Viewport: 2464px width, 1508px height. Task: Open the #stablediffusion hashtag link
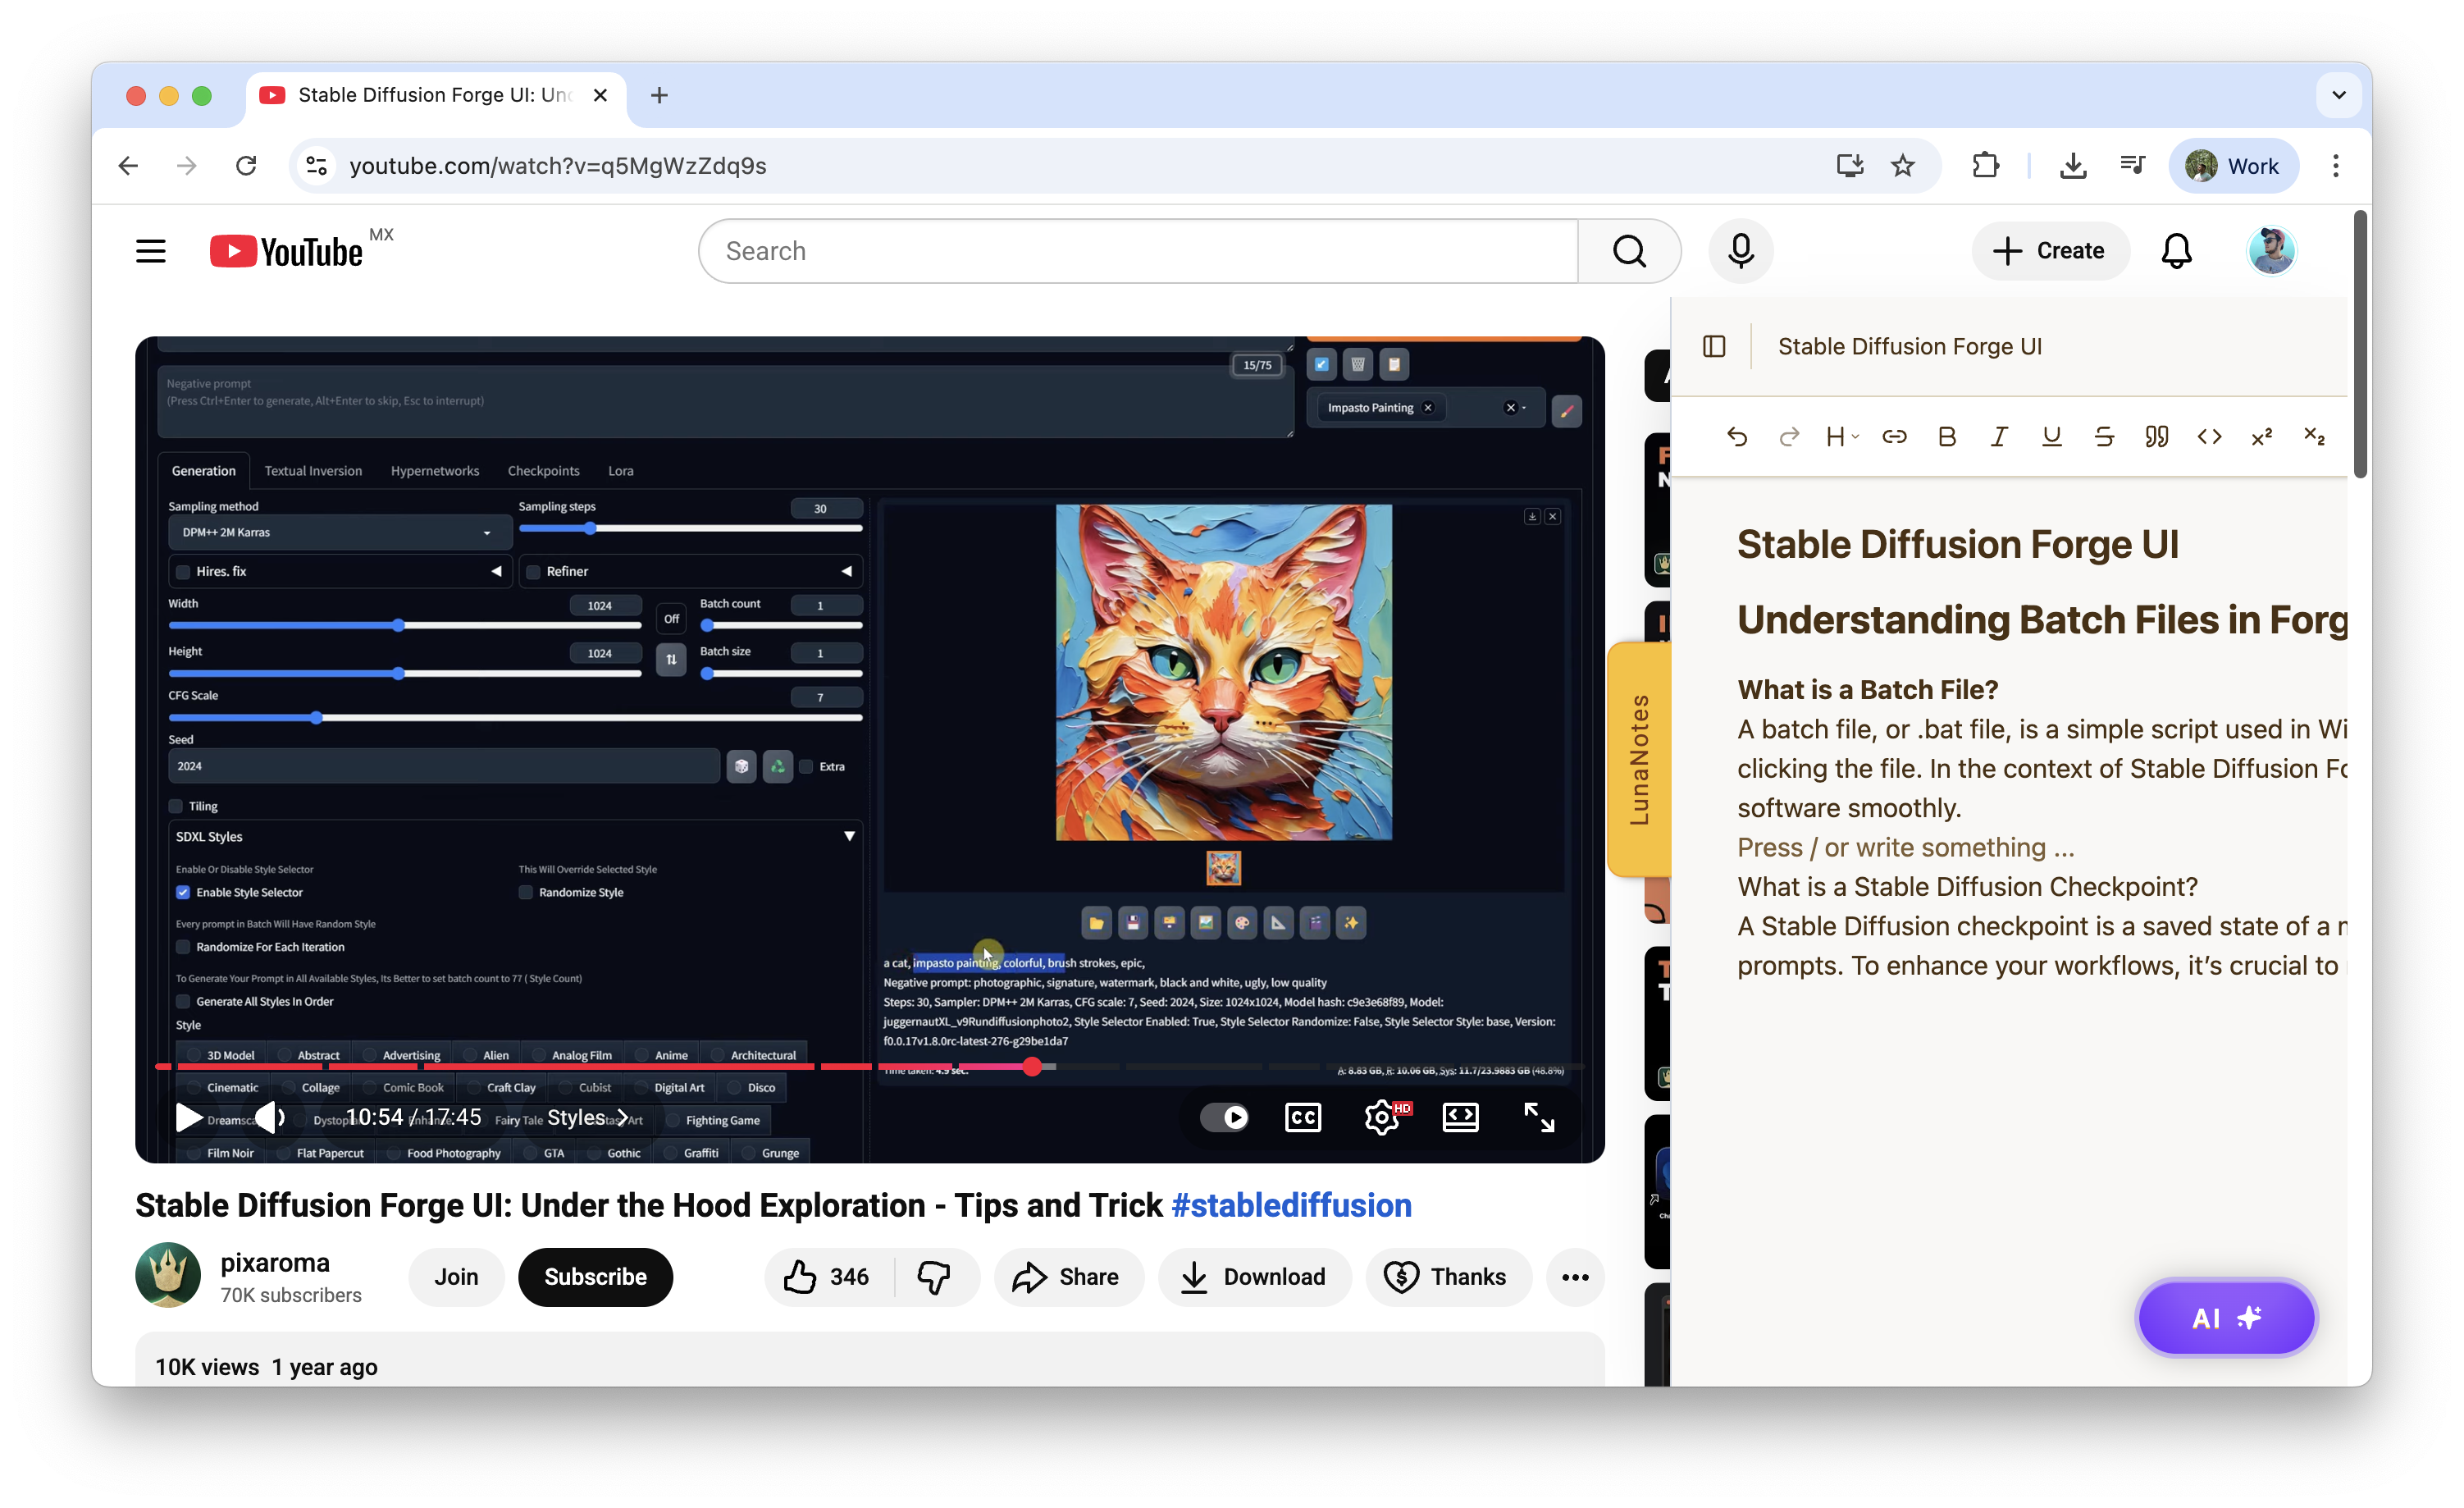(x=1291, y=1205)
